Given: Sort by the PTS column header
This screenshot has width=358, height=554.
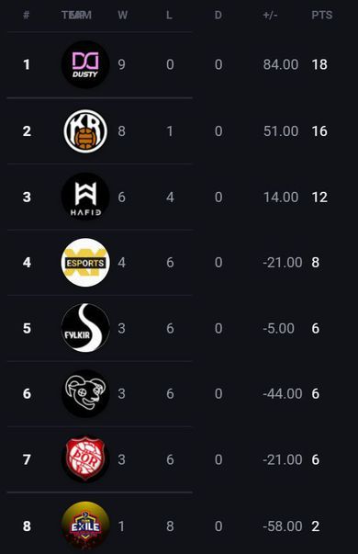Looking at the screenshot, I should click(322, 16).
